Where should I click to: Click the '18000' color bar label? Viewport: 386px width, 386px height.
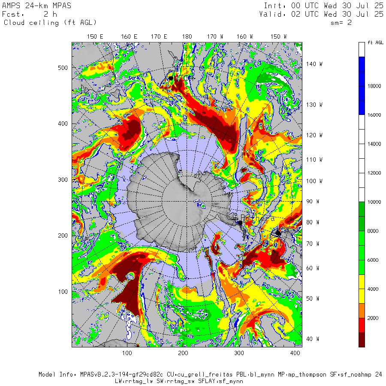tap(374, 86)
